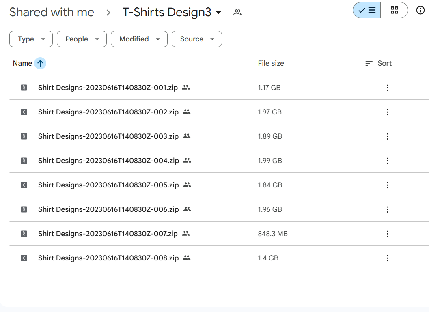
Task: Open more actions for the 006.zip file
Action: [388, 209]
